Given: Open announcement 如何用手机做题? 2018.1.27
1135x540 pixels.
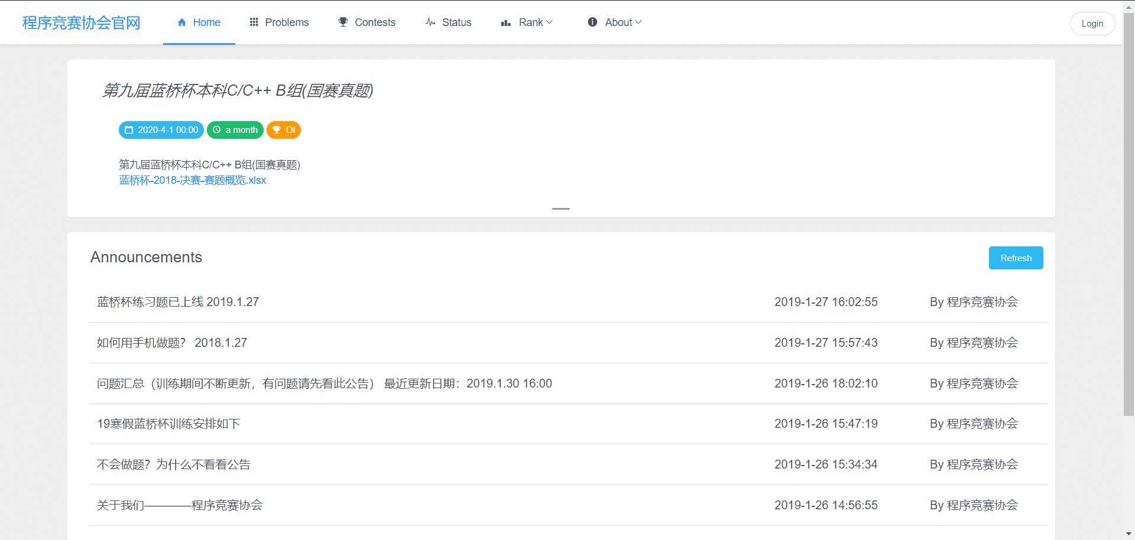Looking at the screenshot, I should 172,343.
